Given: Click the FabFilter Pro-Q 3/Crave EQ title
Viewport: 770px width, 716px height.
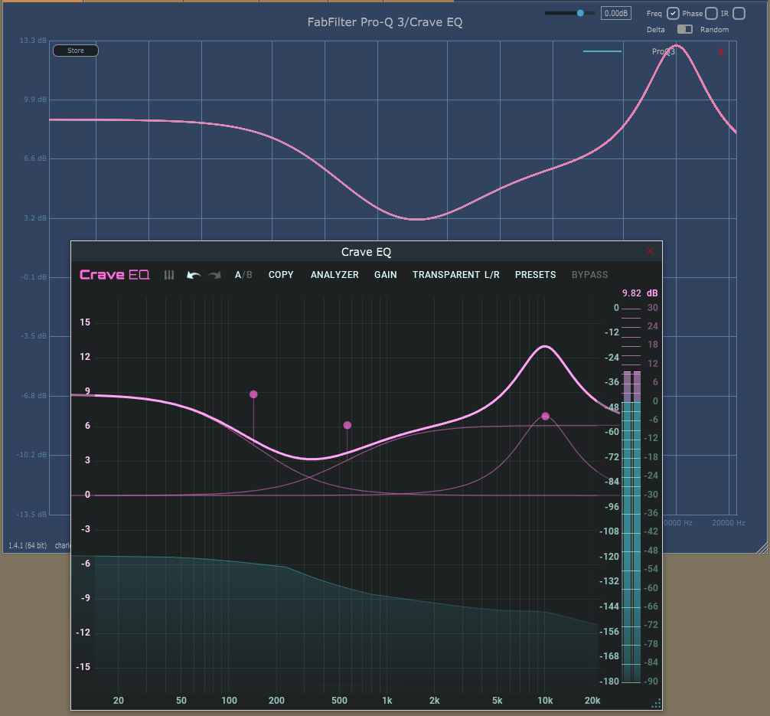Looking at the screenshot, I should click(385, 22).
